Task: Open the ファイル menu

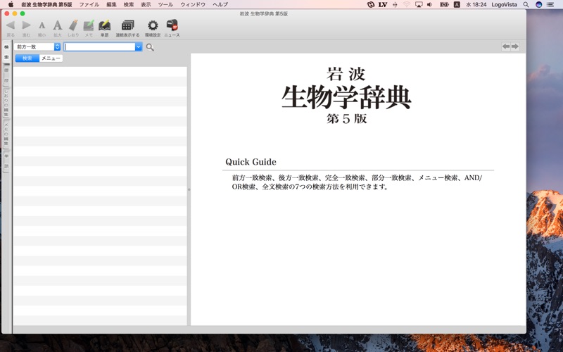Action: click(89, 4)
